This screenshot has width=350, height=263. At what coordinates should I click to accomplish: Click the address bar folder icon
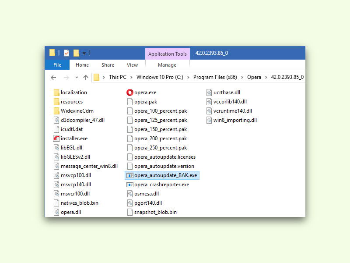point(96,78)
